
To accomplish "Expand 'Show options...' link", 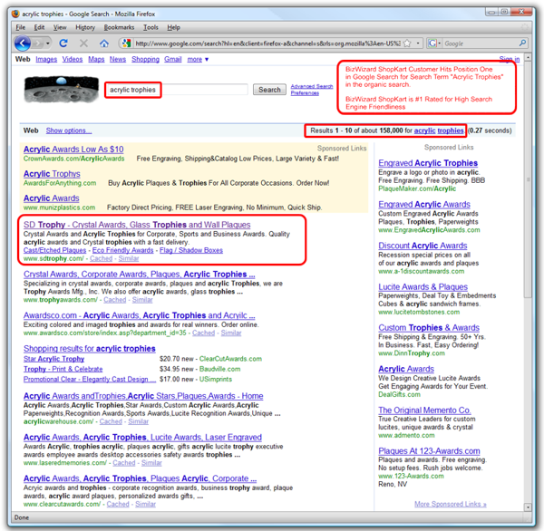I will pos(69,130).
